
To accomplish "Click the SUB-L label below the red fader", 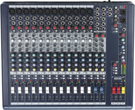I will pos(114,103).
